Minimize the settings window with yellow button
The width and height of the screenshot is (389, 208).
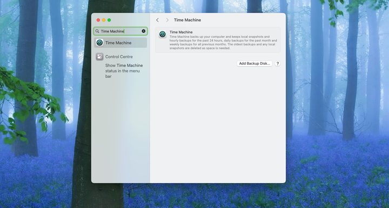click(104, 20)
